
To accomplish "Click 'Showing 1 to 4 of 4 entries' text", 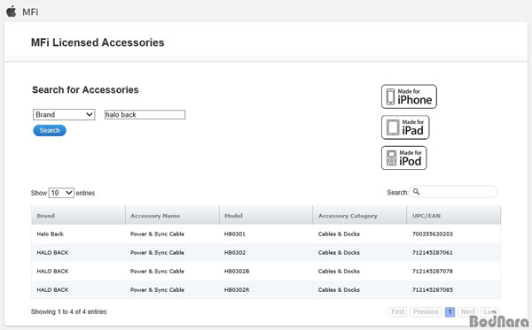I will tap(69, 311).
